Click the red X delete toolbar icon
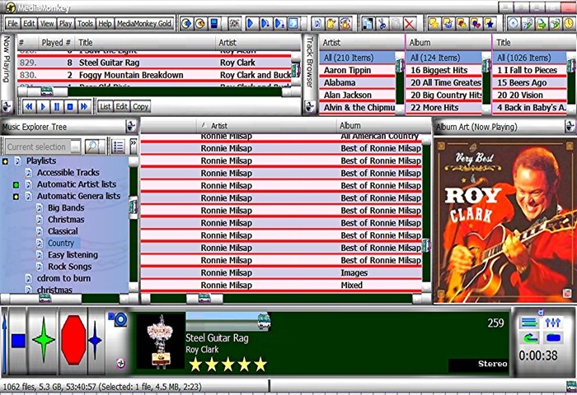Viewport: 577px width, 395px height. tap(410, 24)
